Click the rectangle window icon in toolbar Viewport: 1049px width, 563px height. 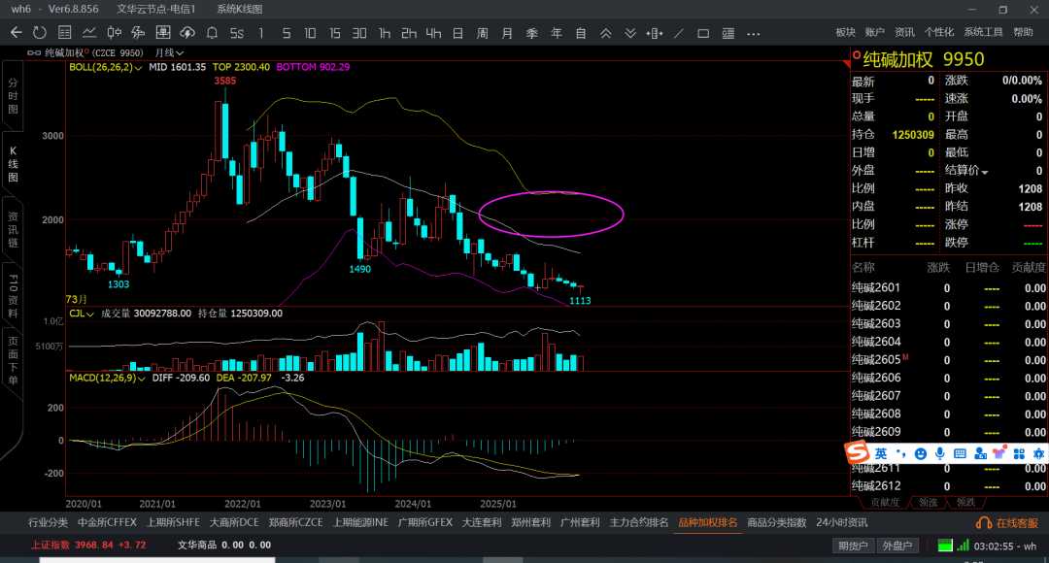pos(703,33)
